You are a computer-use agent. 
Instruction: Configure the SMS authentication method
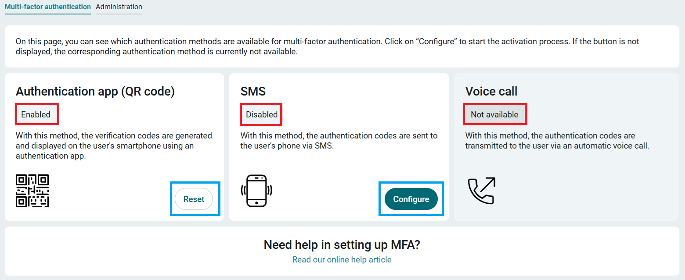click(411, 199)
